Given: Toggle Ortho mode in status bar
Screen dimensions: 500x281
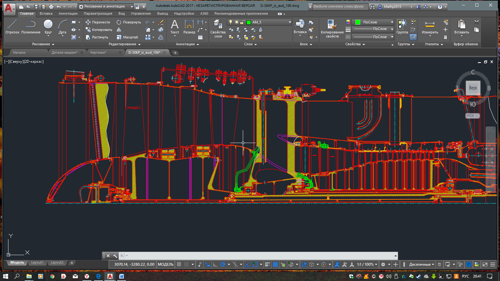Looking at the screenshot, I should point(215,264).
